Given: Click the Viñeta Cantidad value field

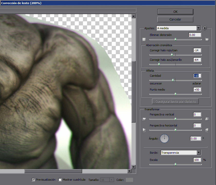Looking at the screenshot, I should pyautogui.click(x=197, y=76).
